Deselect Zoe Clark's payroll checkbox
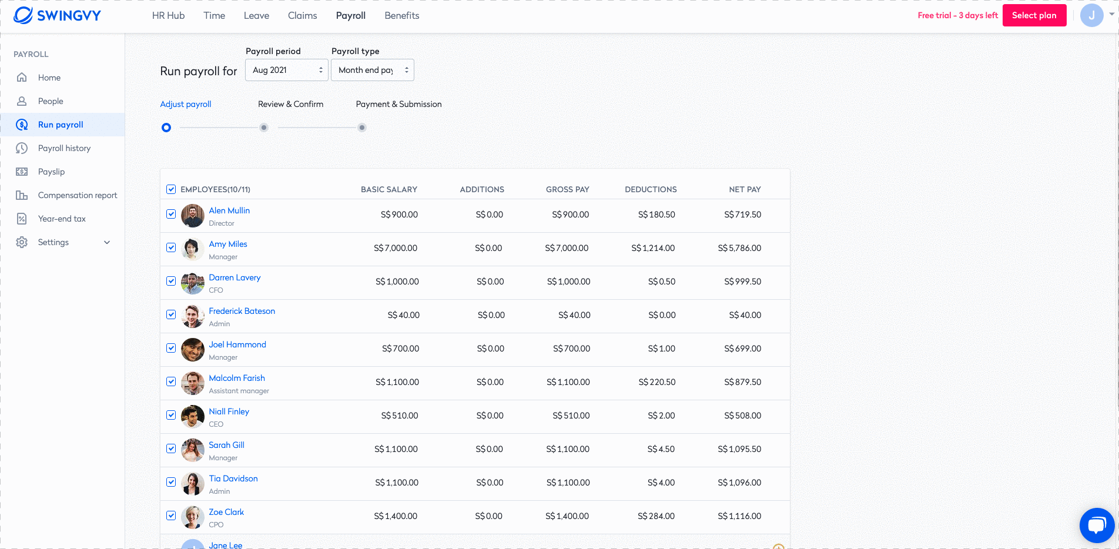This screenshot has height=549, width=1119. (171, 515)
